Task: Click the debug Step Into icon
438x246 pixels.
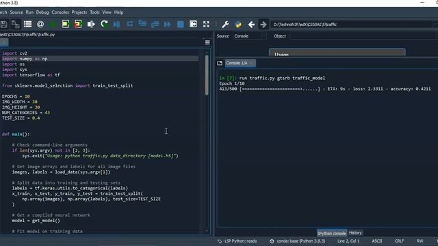Action: [x=142, y=24]
